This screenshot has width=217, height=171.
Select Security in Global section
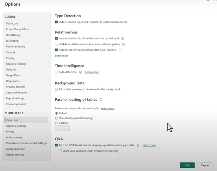11,52
